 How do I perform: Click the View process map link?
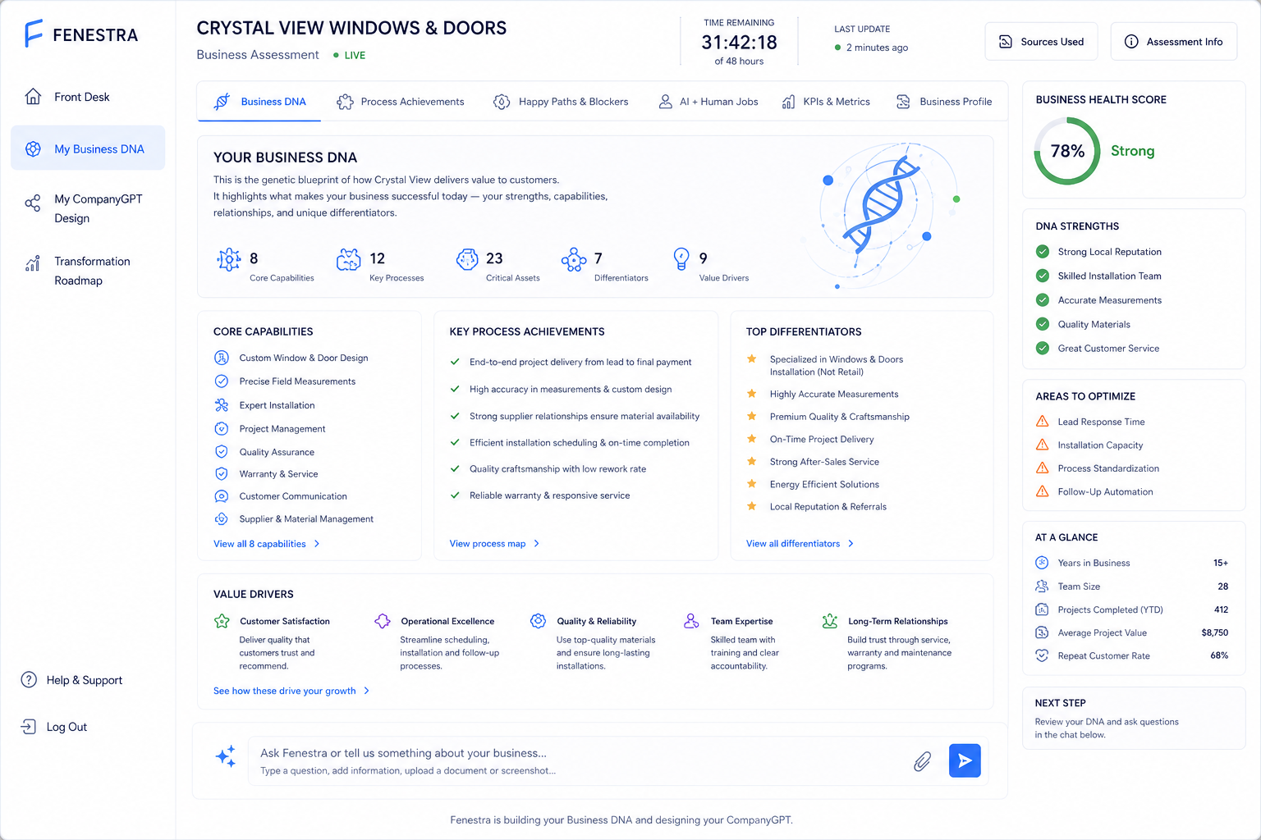[488, 544]
